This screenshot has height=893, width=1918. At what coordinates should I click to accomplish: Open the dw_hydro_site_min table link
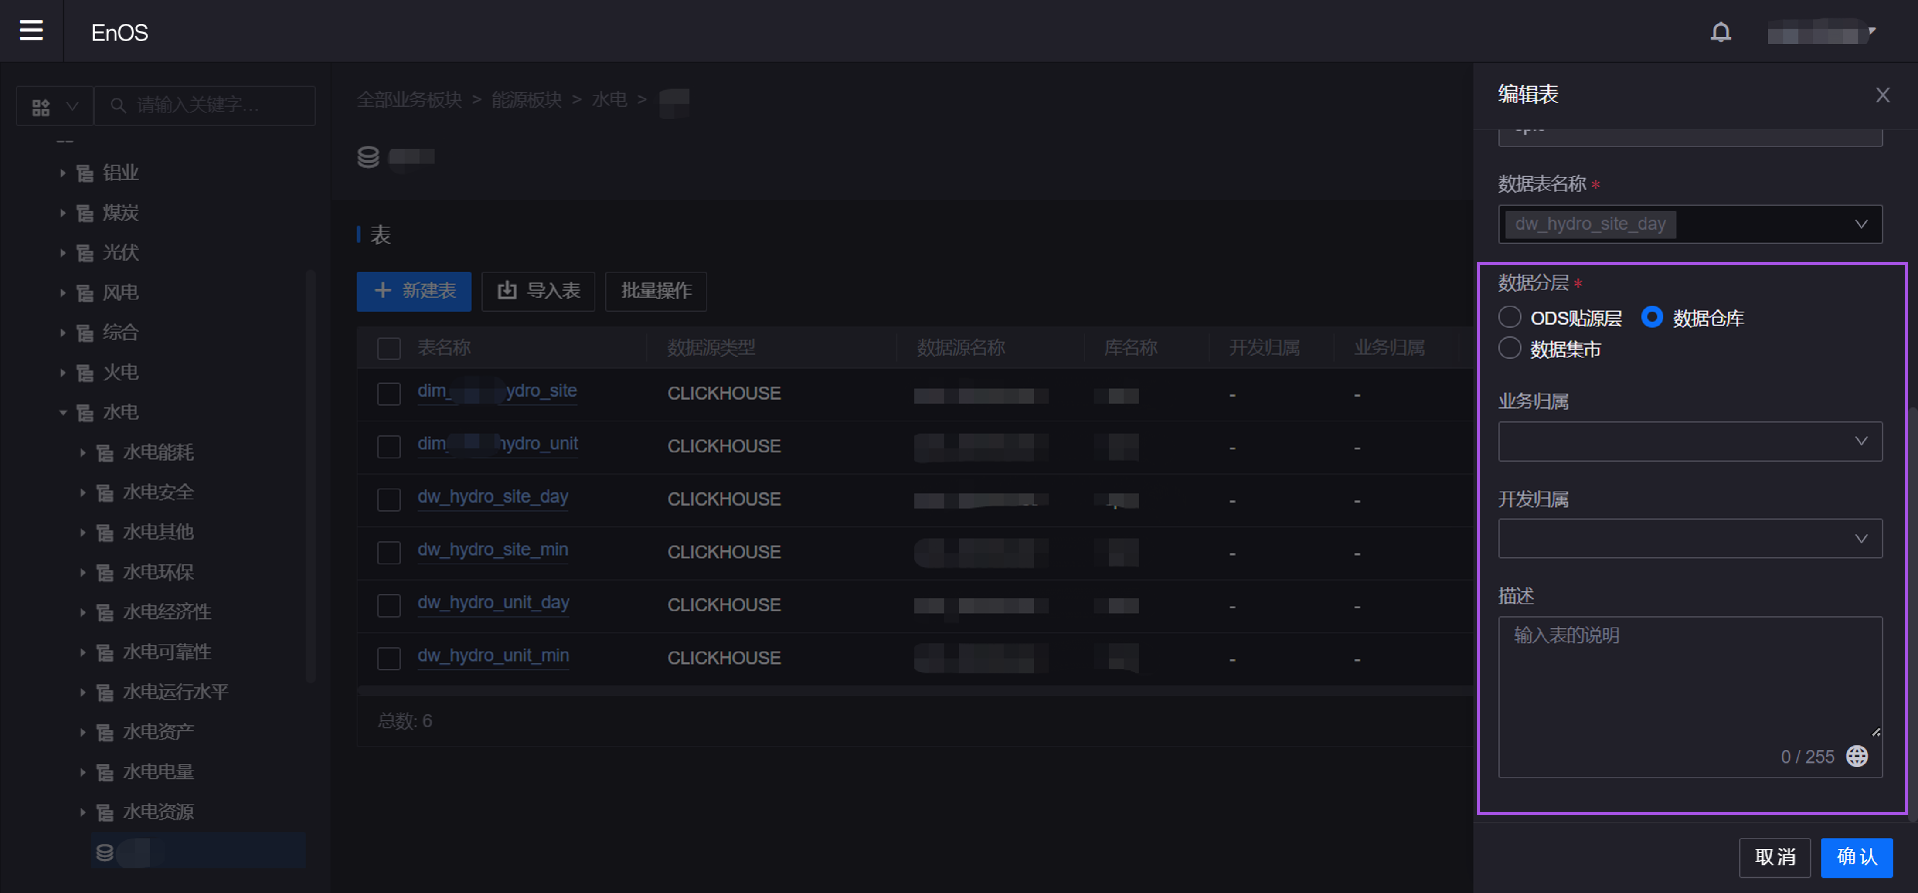coord(493,550)
